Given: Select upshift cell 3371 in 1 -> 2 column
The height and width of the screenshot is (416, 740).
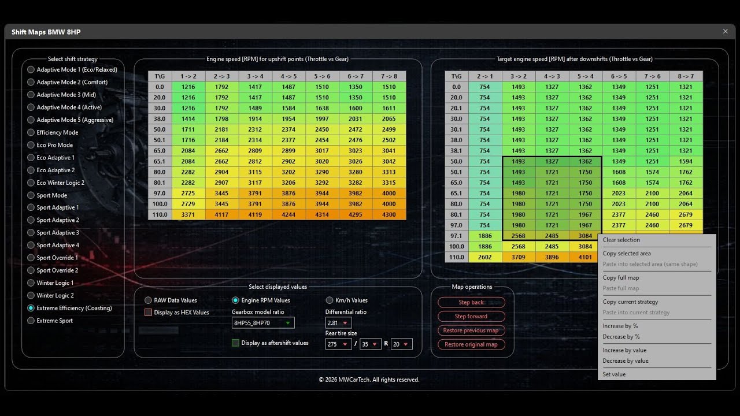Looking at the screenshot, I should [x=188, y=215].
